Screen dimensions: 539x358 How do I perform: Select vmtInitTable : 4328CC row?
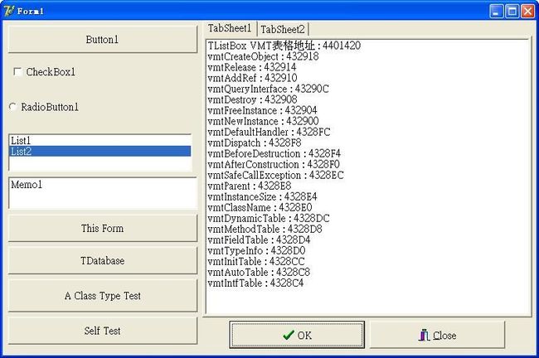[367, 262]
